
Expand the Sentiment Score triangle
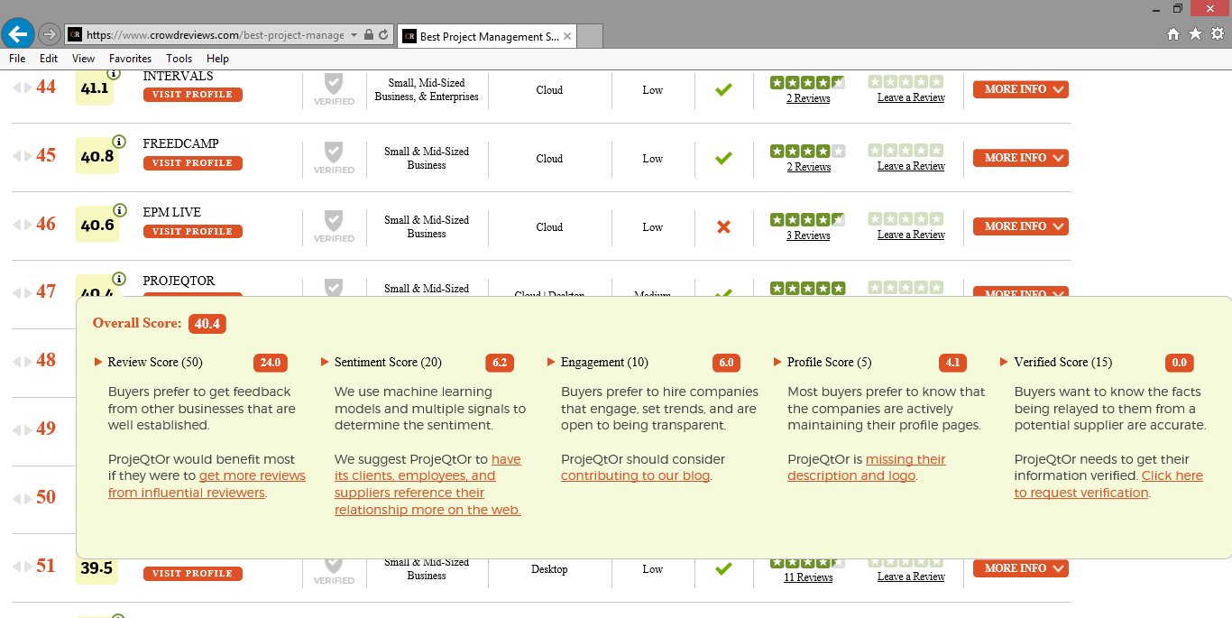tap(325, 362)
